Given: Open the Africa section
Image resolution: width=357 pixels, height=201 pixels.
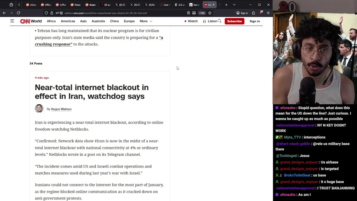Looking at the screenshot, I should (51, 21).
